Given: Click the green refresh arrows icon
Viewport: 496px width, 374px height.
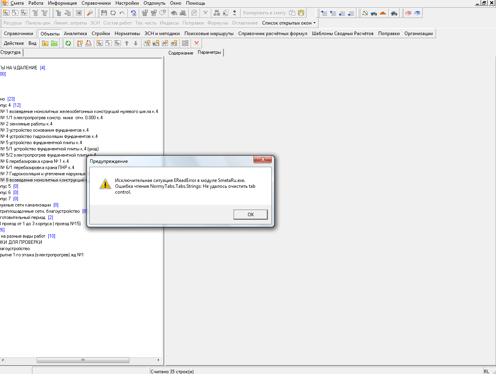Looking at the screenshot, I should (x=68, y=43).
